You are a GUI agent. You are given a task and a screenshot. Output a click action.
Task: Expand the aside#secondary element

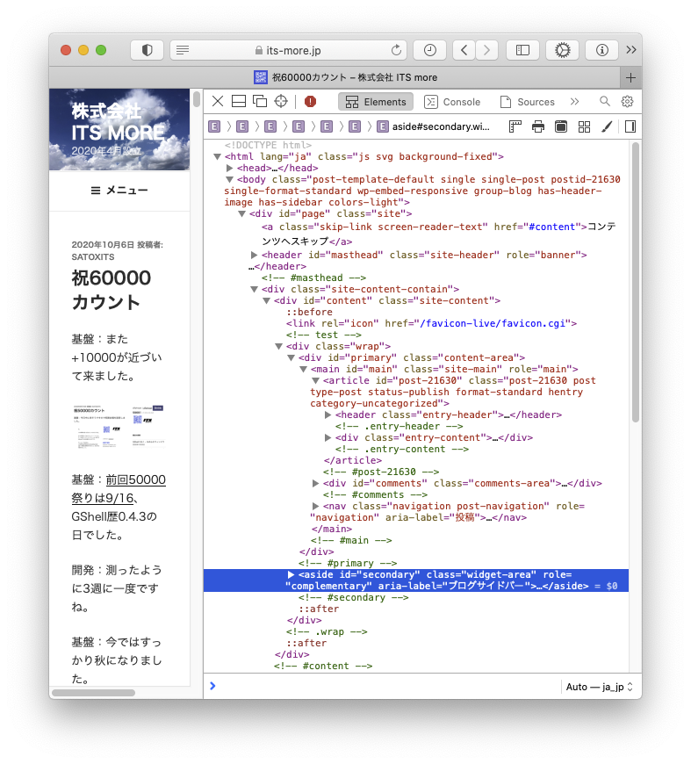(292, 574)
